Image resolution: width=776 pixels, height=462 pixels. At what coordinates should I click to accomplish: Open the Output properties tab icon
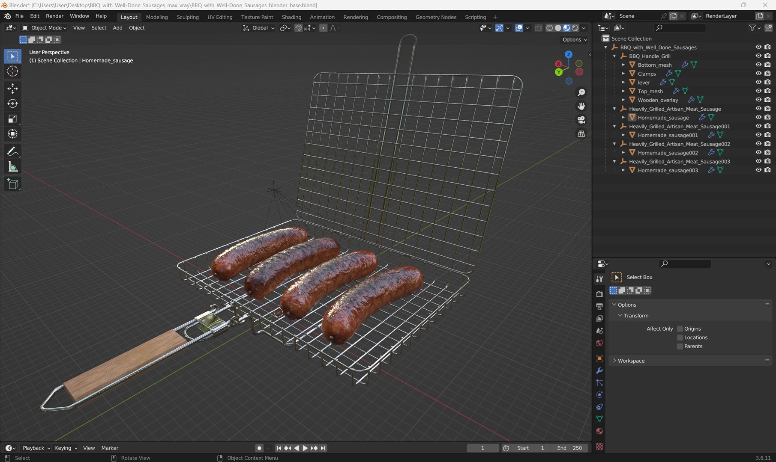(x=599, y=306)
